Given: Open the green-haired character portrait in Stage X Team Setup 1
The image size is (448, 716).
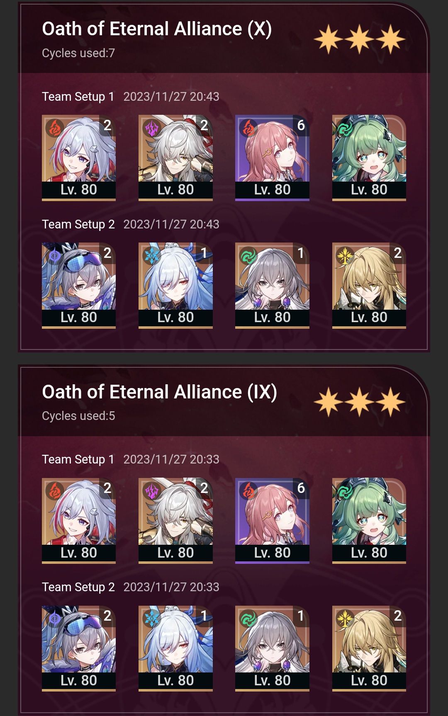Looking at the screenshot, I should [x=369, y=158].
